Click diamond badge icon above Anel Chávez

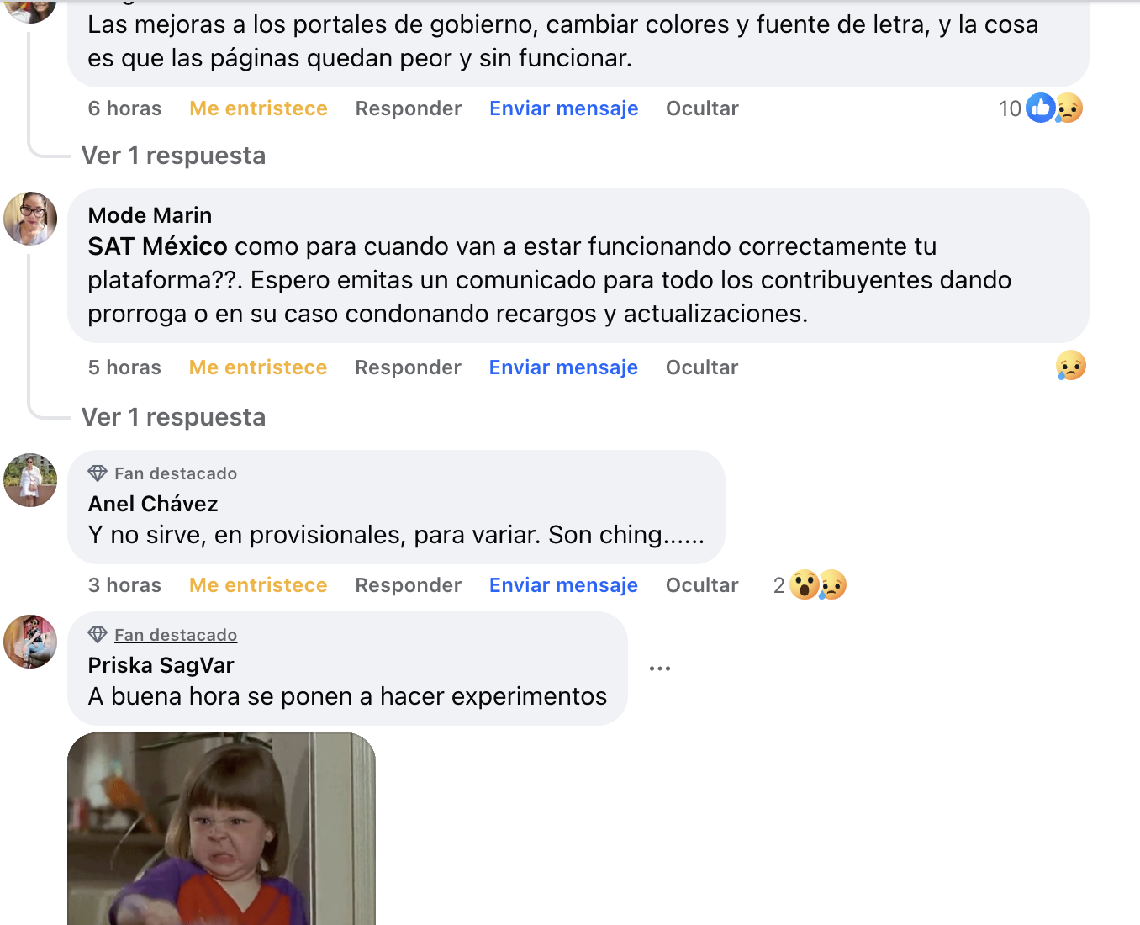tap(98, 473)
